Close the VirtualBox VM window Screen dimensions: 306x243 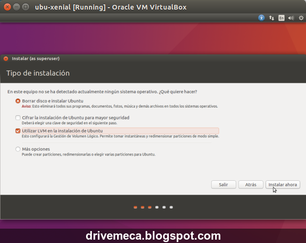(x=7, y=7)
